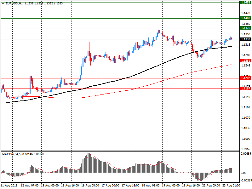Click the 19 Aug 16:00 time label
Image resolution: width=252 pixels, height=189 pixels.
(x=191, y=186)
